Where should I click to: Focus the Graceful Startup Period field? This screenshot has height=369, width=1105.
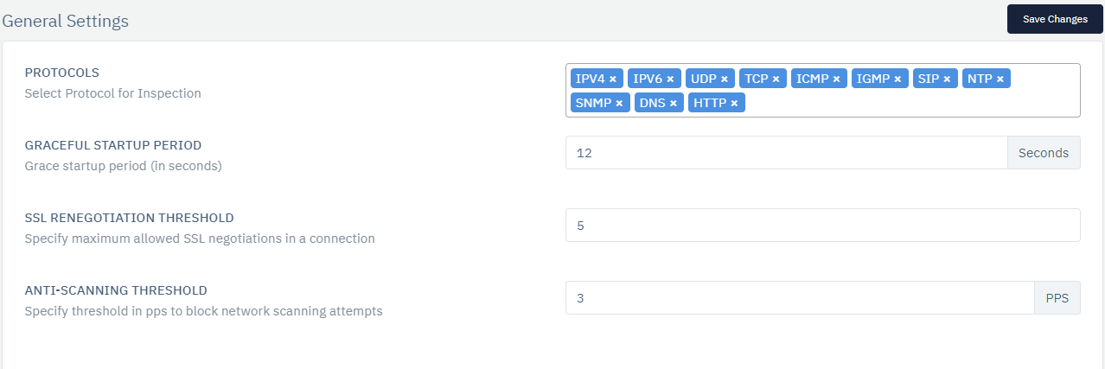click(x=786, y=152)
